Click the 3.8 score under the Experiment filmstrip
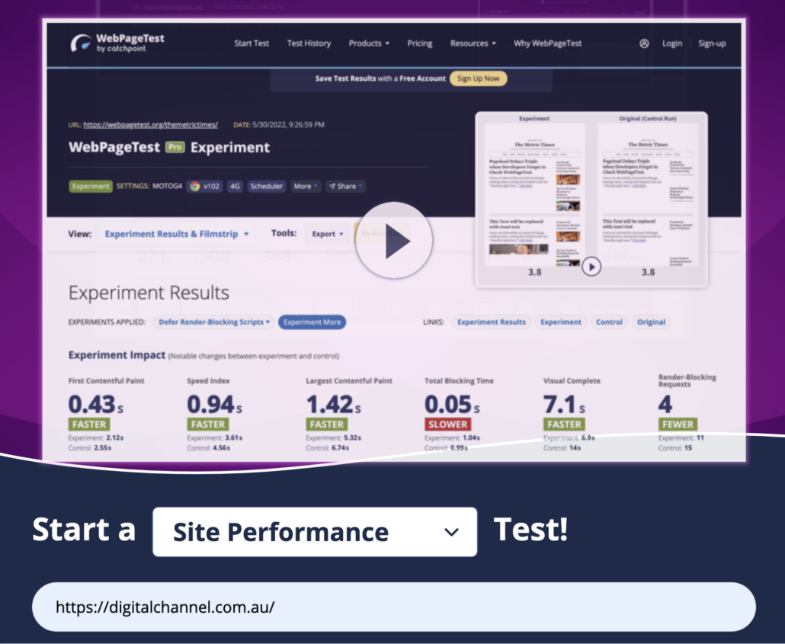The image size is (785, 644). [535, 272]
